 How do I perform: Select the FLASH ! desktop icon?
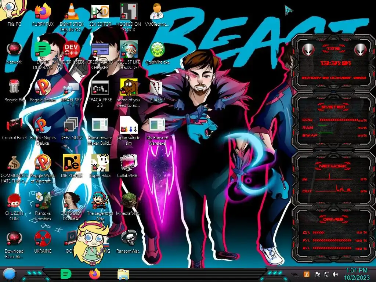pyautogui.click(x=157, y=91)
